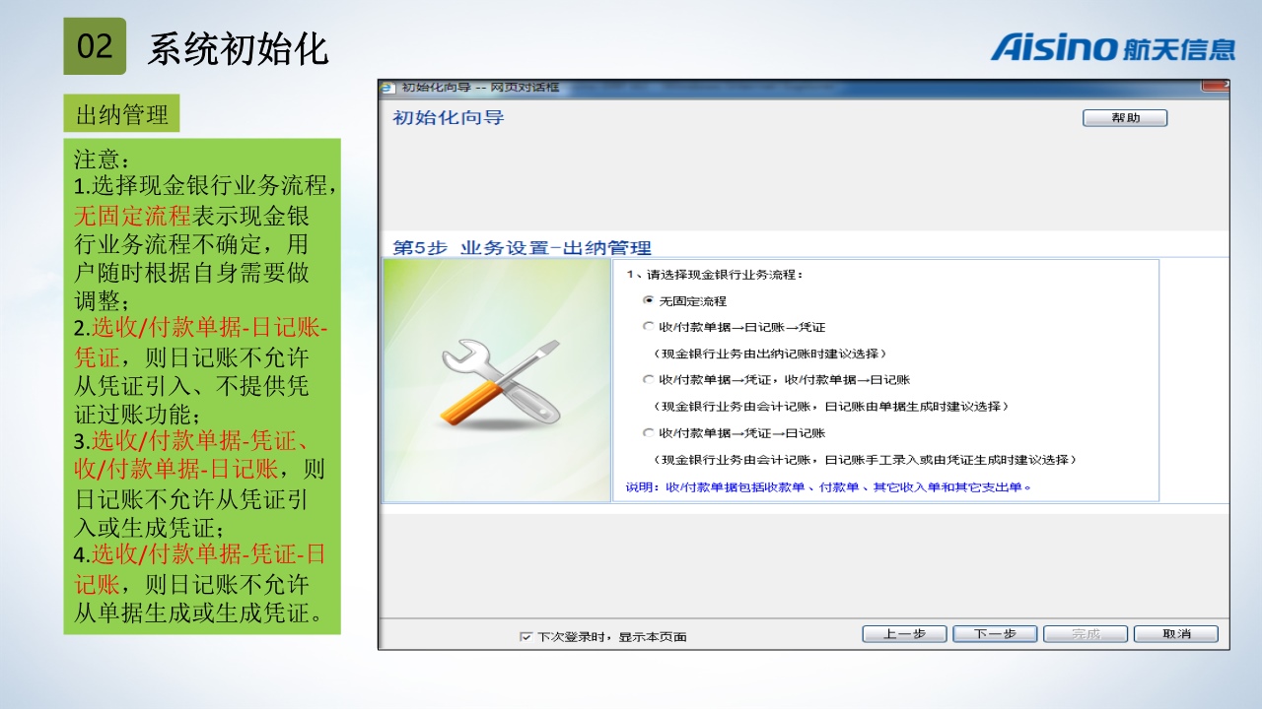The height and width of the screenshot is (709, 1262).
Task: Select 收/付款单据→凭证→日记账 radio option
Action: [x=648, y=432]
